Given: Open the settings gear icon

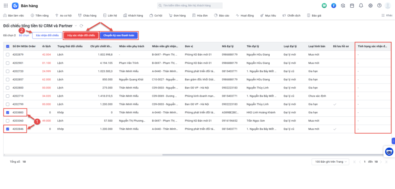Looking at the screenshot, I should [x=370, y=6].
